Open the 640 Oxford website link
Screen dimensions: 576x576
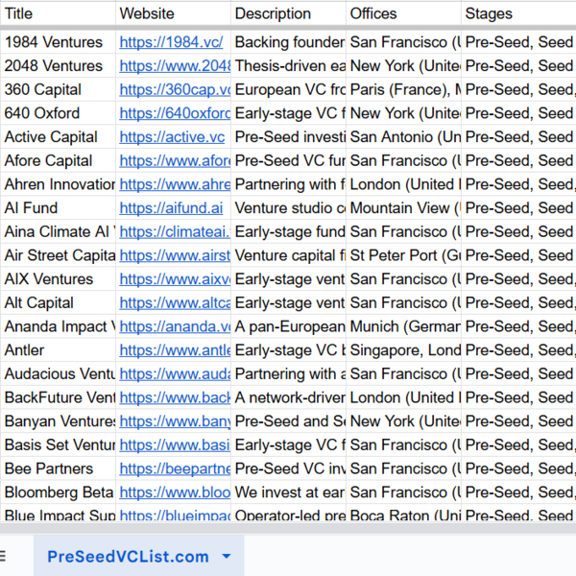(175, 113)
